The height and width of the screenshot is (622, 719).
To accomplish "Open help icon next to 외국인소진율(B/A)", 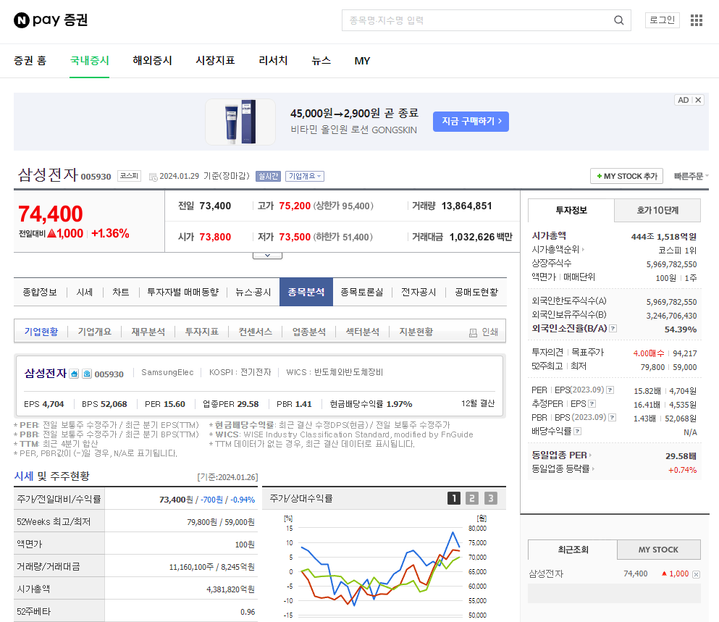I will (x=612, y=329).
